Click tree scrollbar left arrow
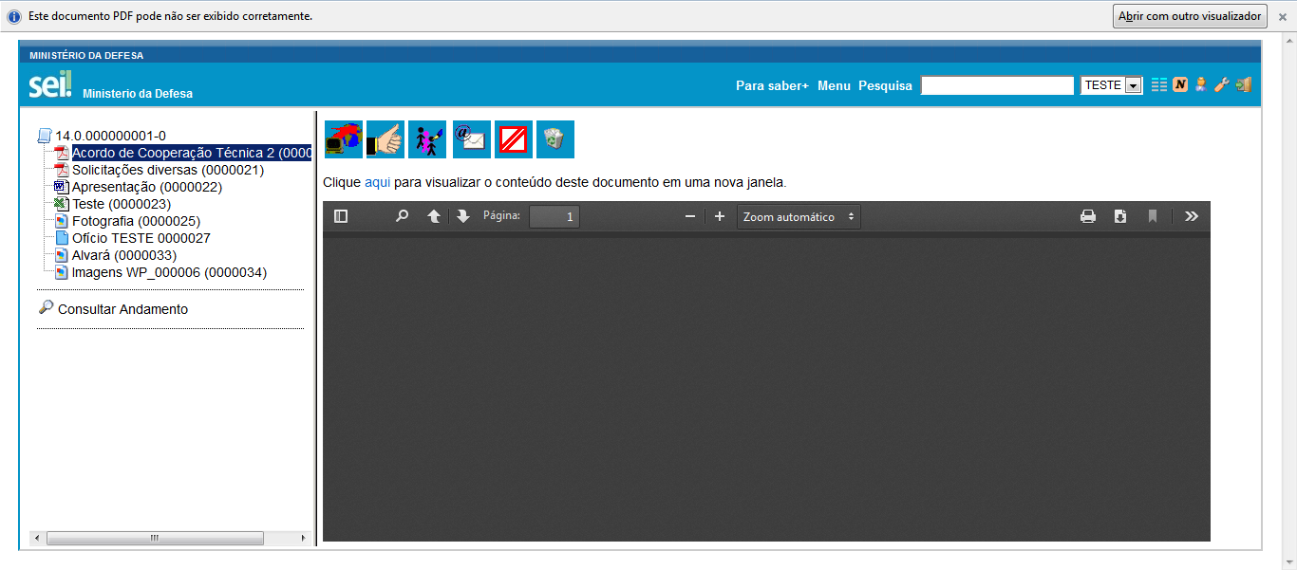 click(x=37, y=538)
